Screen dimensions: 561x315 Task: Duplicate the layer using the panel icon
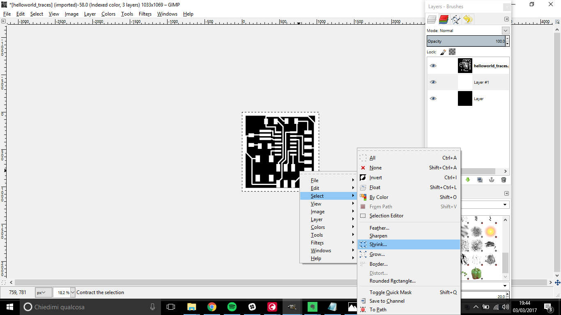(480, 180)
